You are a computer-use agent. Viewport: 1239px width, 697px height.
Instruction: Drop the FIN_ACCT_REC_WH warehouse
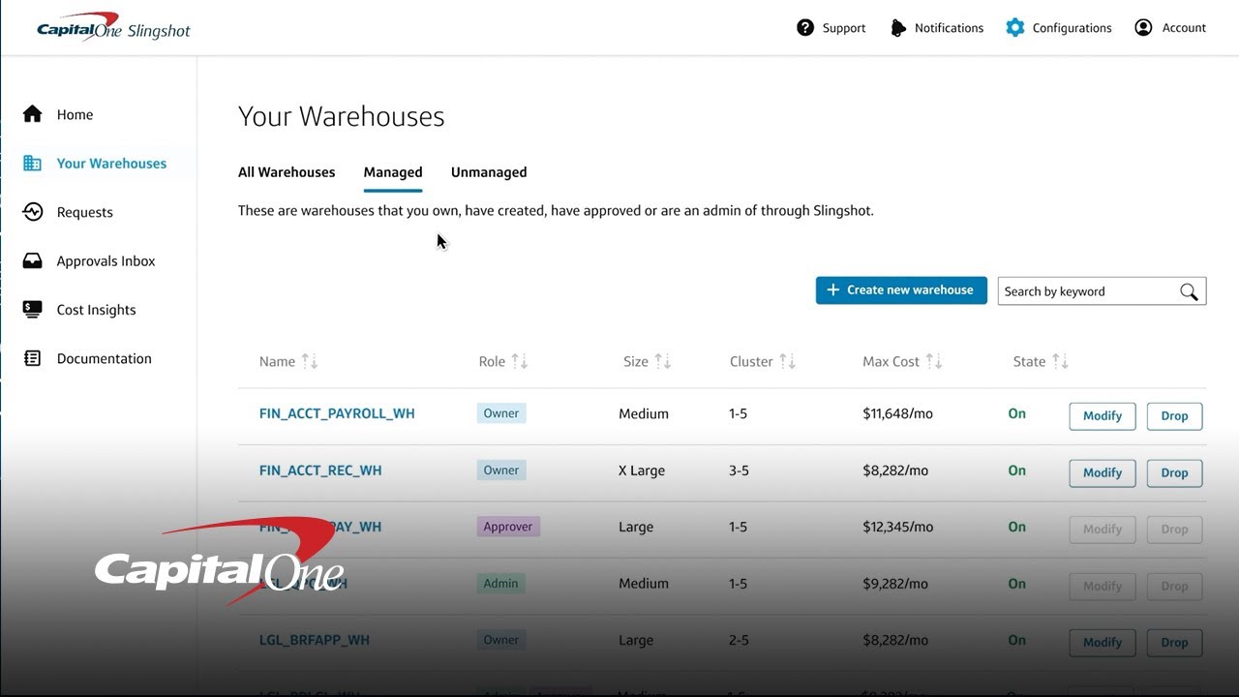coord(1174,473)
